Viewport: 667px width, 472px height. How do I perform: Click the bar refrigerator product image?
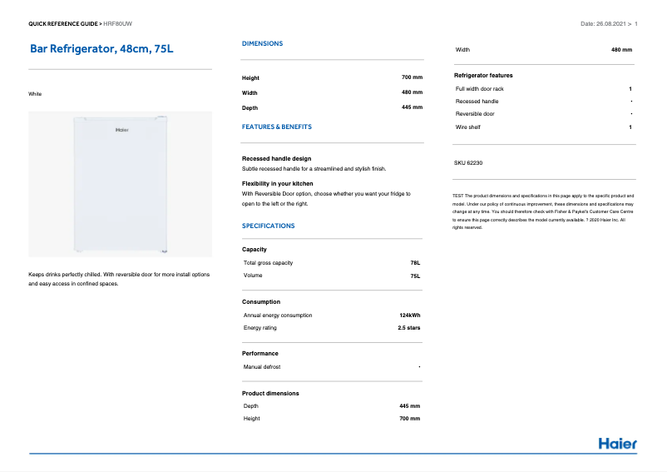coord(121,184)
